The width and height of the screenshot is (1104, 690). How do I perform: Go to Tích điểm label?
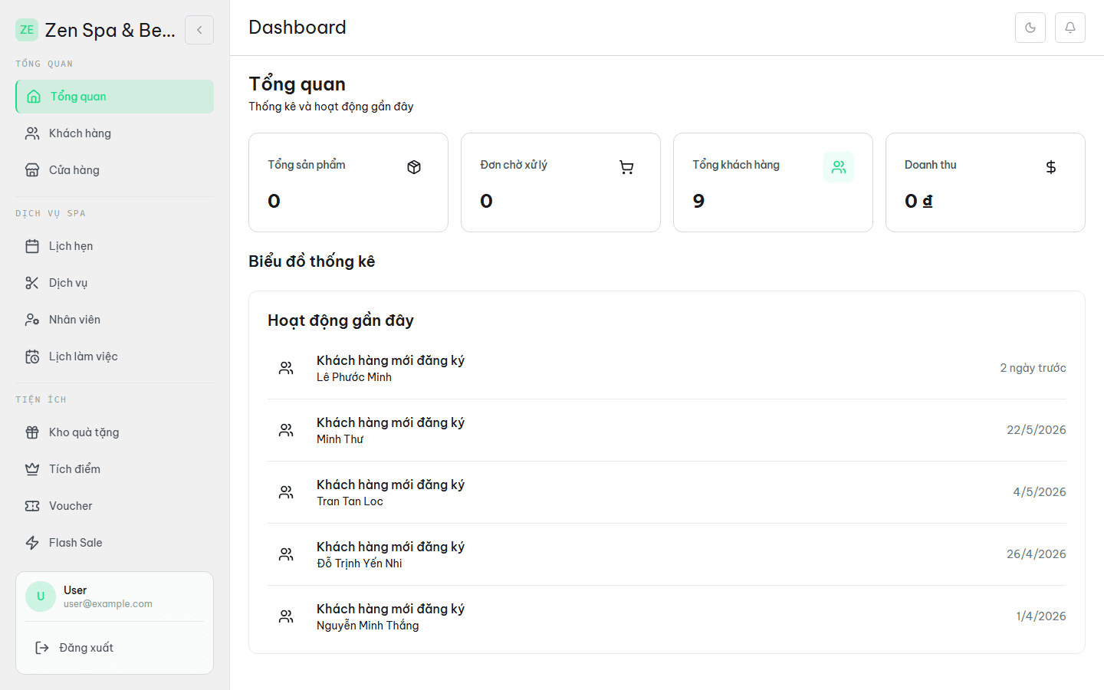(x=74, y=469)
